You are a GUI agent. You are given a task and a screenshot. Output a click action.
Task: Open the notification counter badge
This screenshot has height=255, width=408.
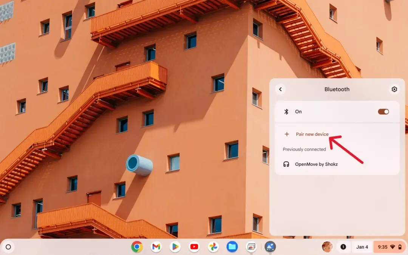click(343, 247)
